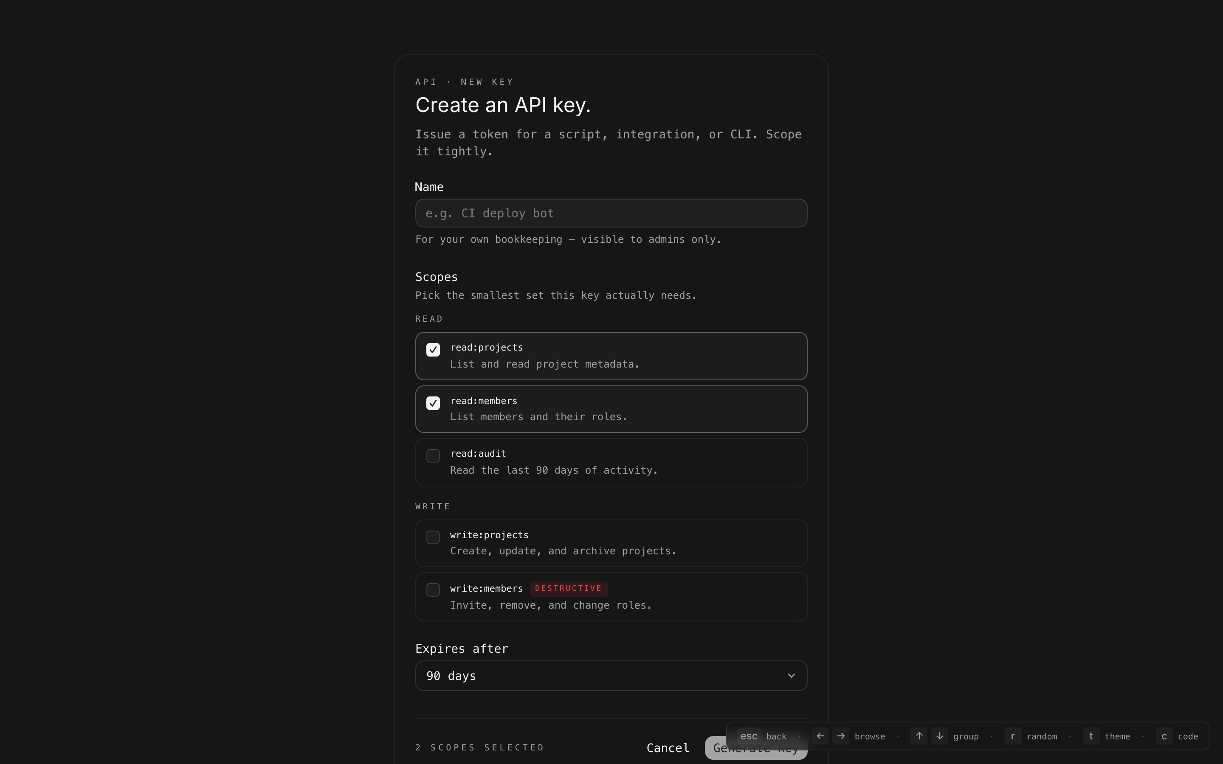Click the down arrow group key

click(939, 736)
